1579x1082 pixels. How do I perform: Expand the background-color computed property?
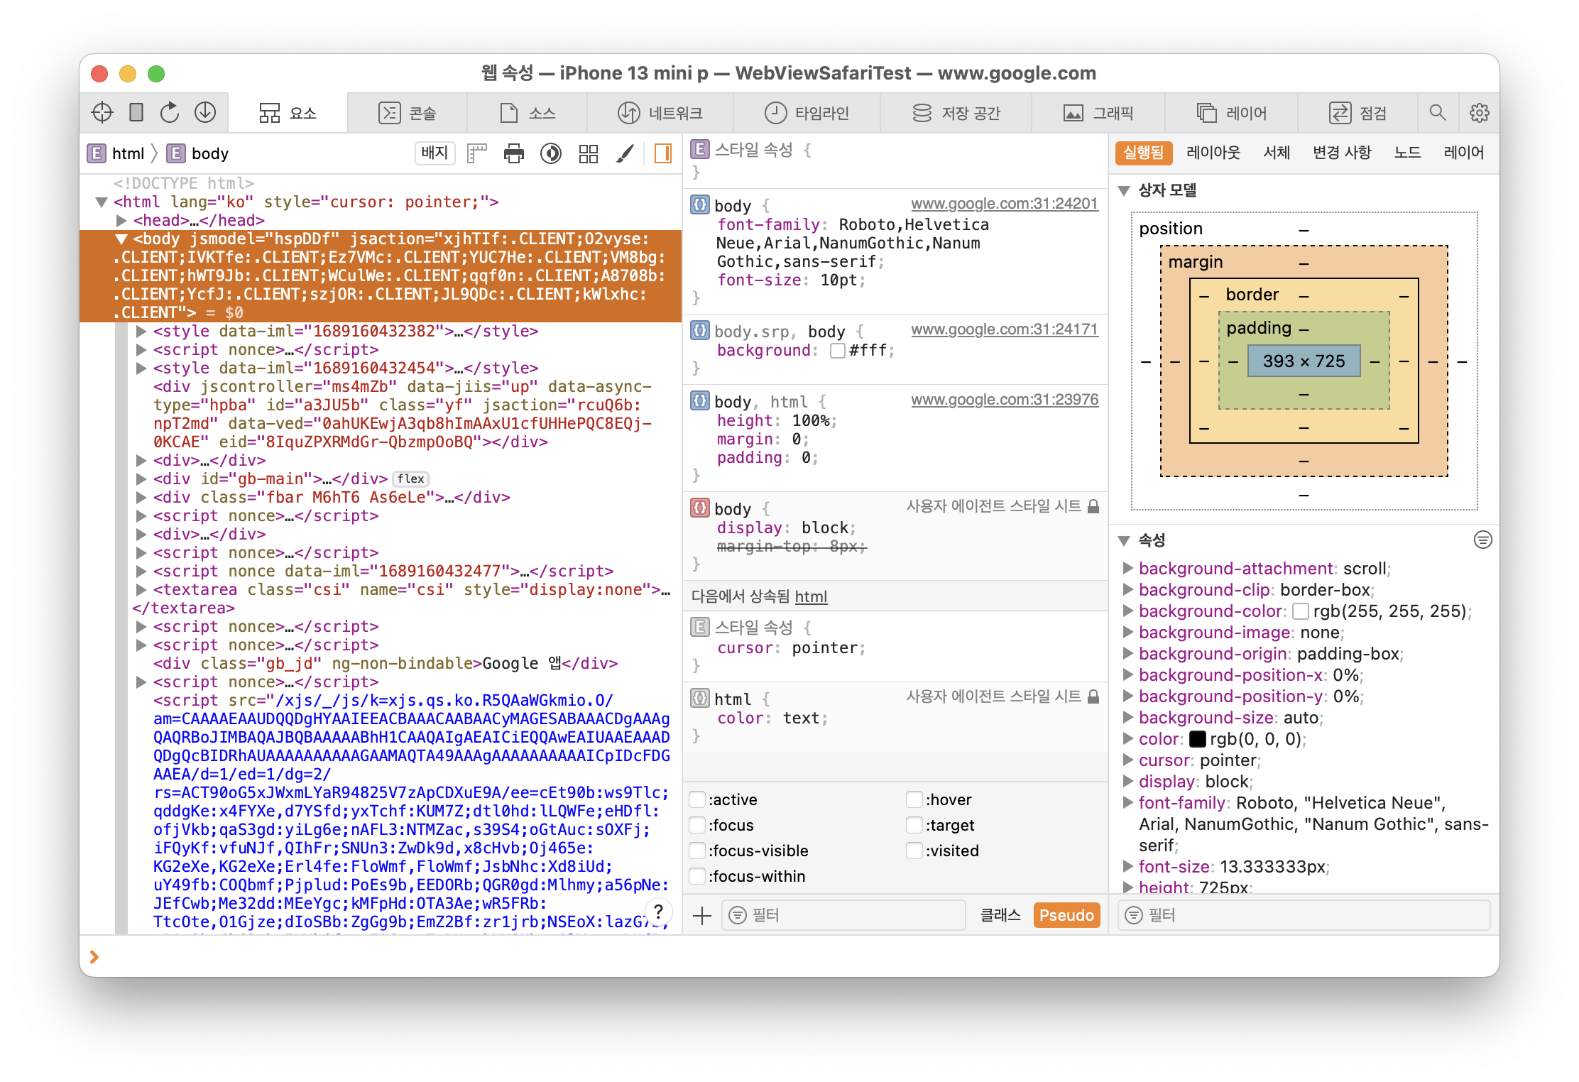click(x=1127, y=611)
